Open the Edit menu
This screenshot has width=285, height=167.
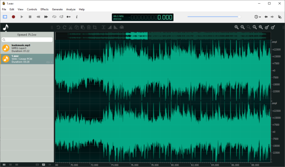click(12, 9)
